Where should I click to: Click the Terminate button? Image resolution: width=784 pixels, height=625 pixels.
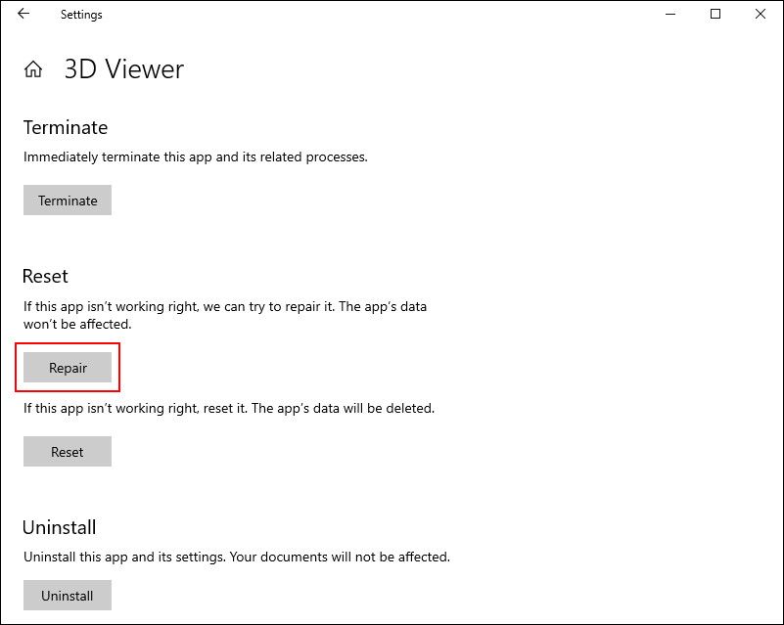click(68, 201)
